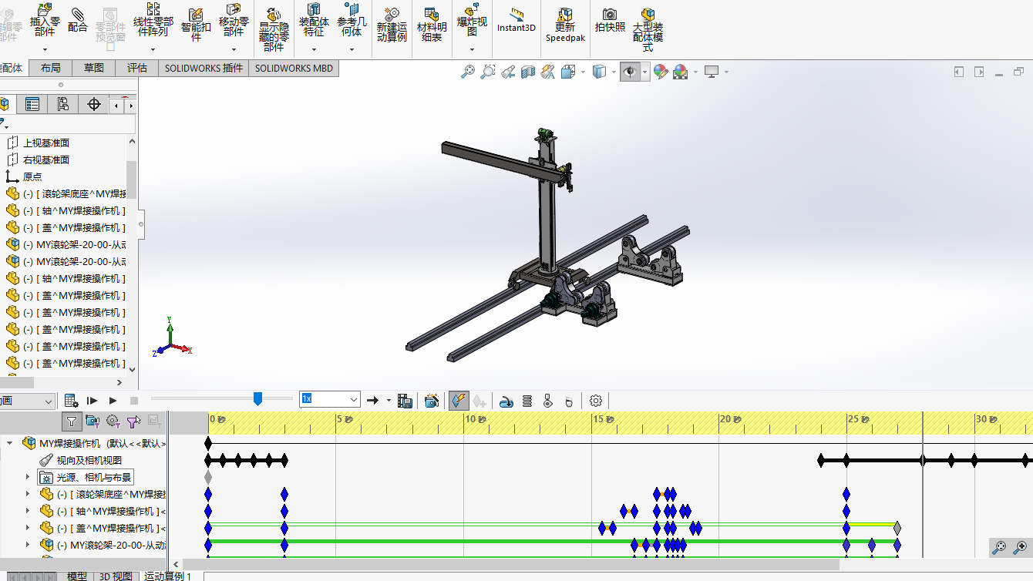Click the save animation filmstrip icon

(x=405, y=401)
